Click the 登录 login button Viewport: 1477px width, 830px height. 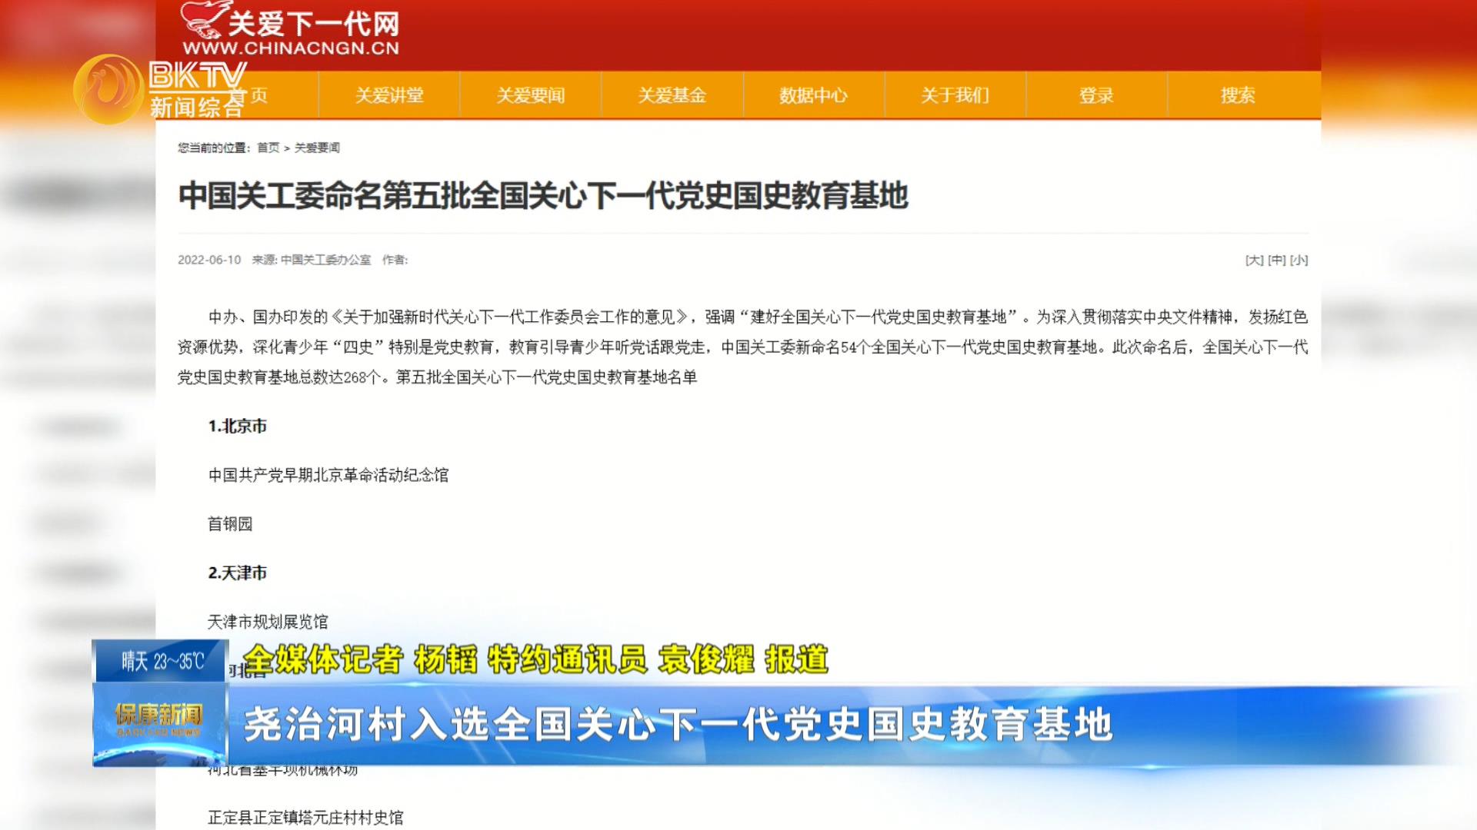coord(1096,95)
